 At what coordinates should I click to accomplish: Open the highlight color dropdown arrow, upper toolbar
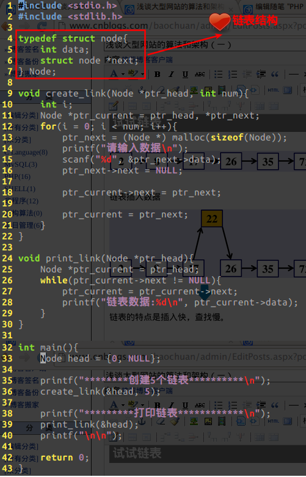142,74
